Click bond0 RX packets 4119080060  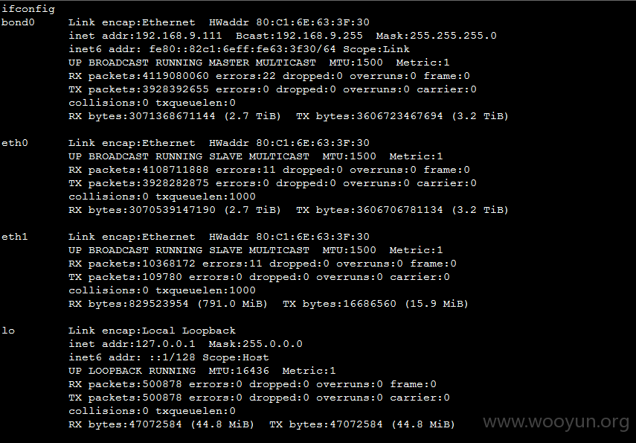pos(176,76)
